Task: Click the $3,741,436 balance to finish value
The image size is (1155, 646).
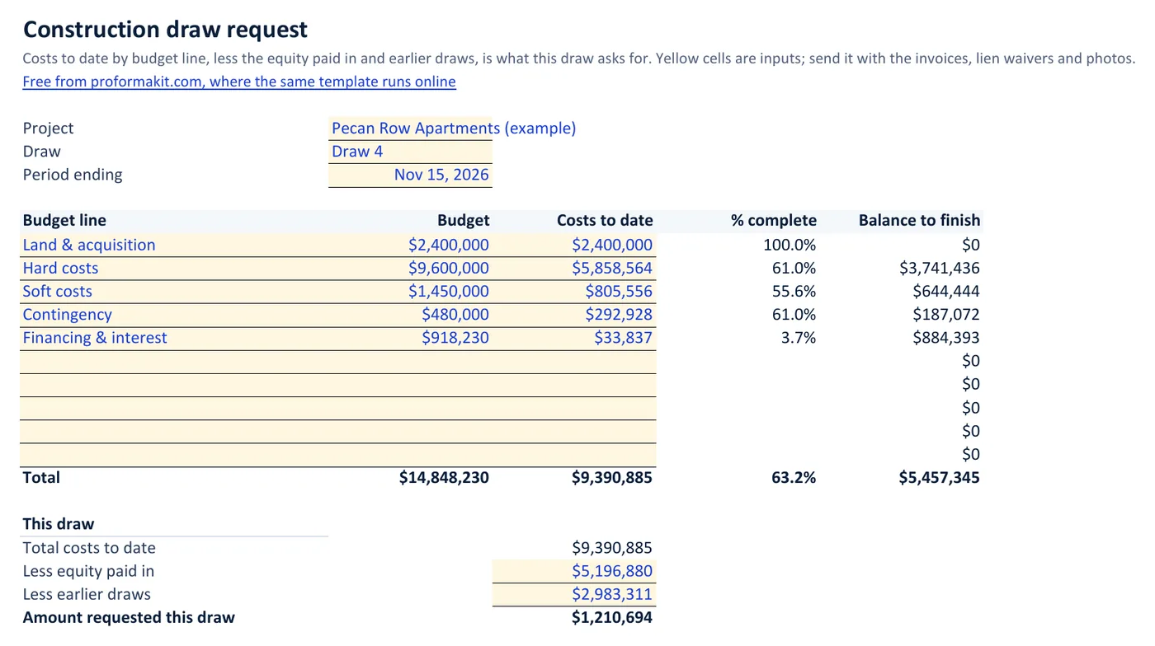Action: [940, 268]
